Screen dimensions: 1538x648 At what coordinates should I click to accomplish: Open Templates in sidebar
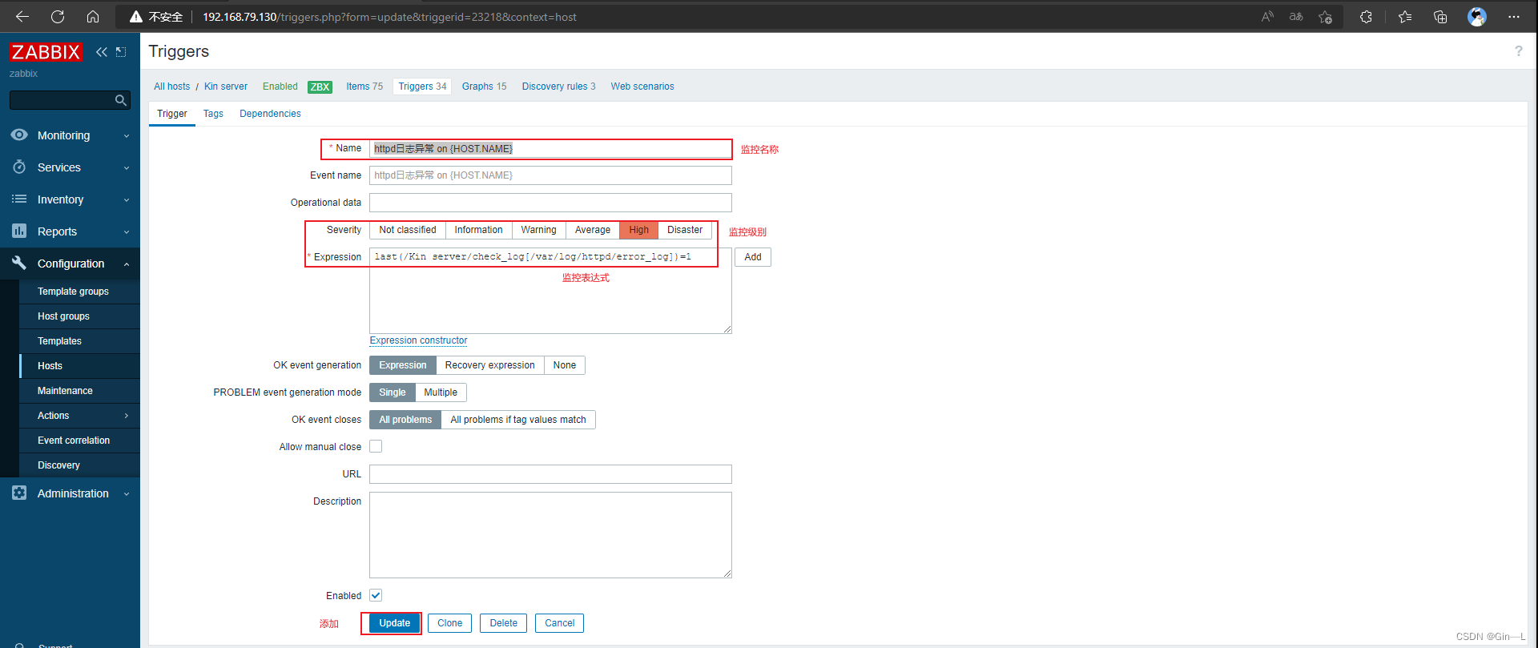coord(59,341)
